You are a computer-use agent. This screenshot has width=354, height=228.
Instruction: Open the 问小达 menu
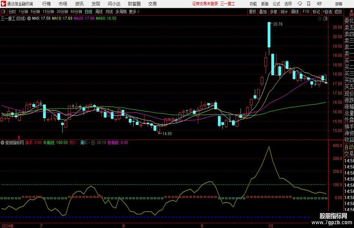point(114,4)
